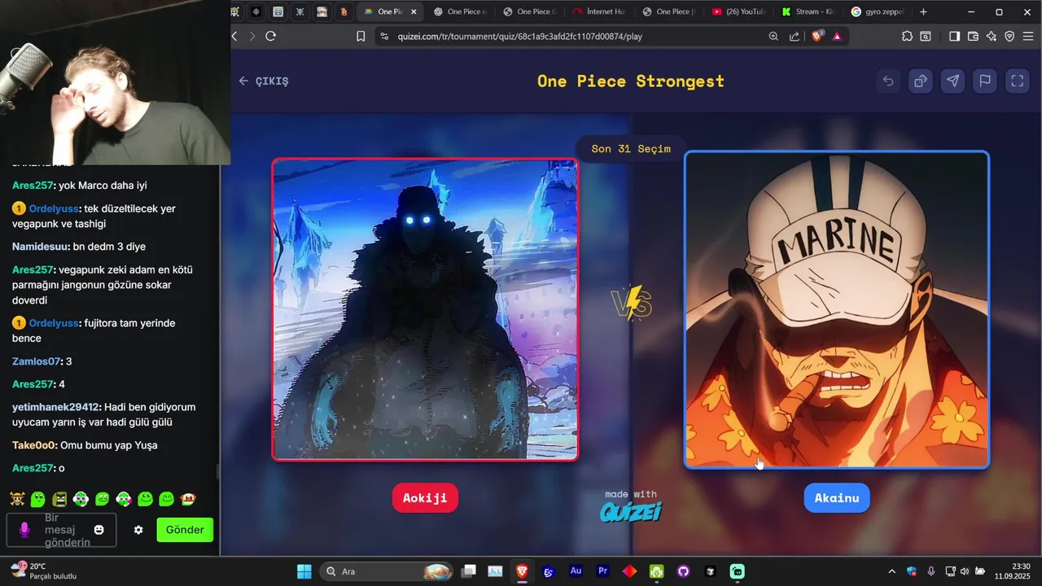This screenshot has height=586, width=1042.
Task: Expand hidden system tray icons chevron
Action: tap(891, 571)
